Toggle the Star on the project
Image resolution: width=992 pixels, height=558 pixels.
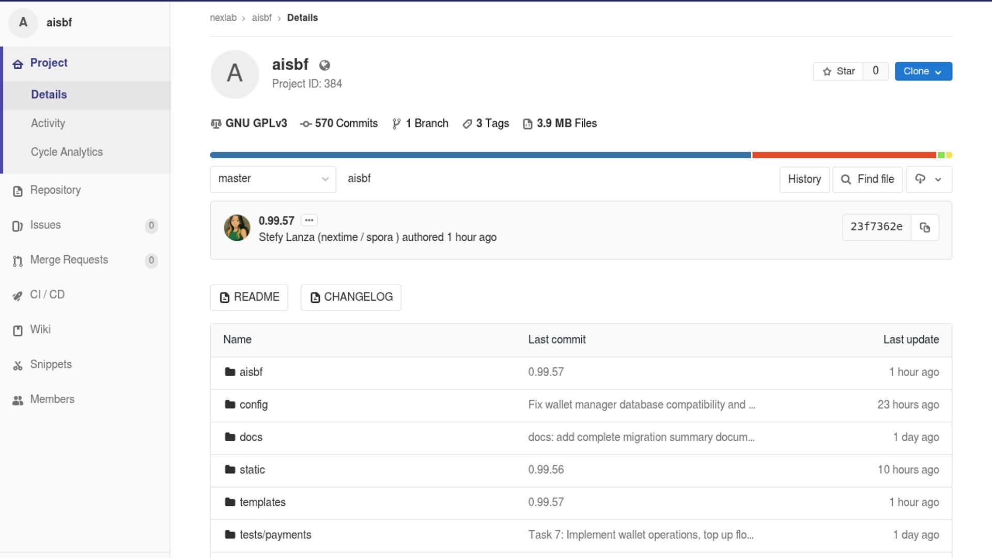click(838, 71)
